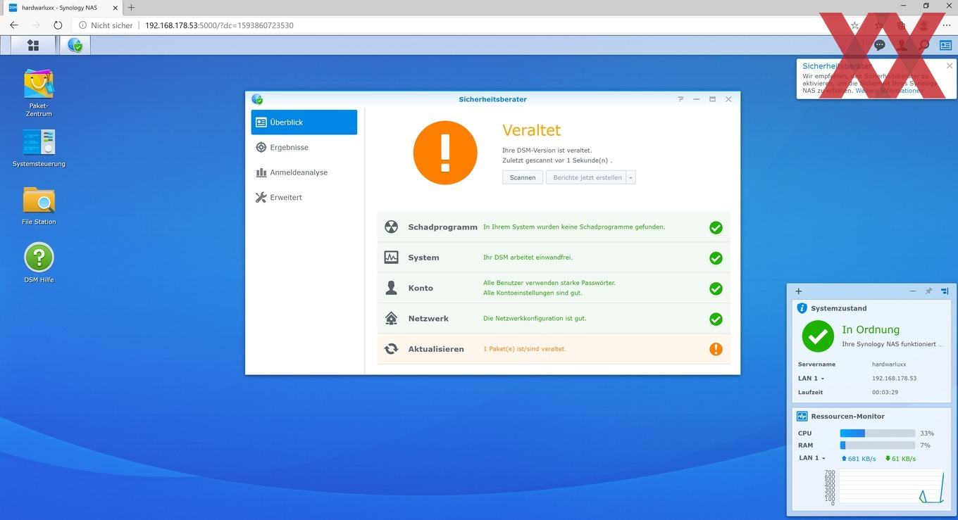958x520 pixels.
Task: Click the browser address bar
Action: (458, 25)
